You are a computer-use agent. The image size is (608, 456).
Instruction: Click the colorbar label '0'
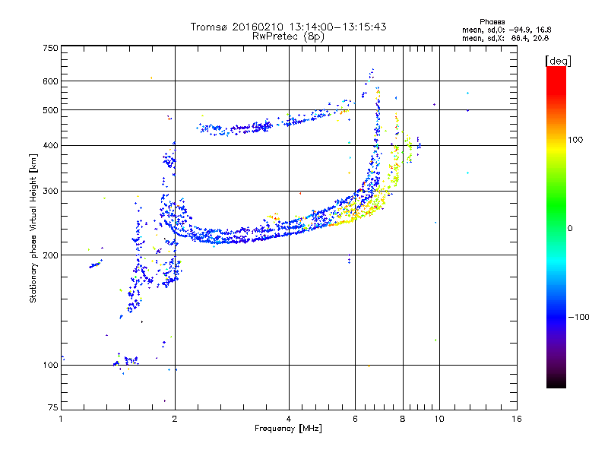[570, 229]
